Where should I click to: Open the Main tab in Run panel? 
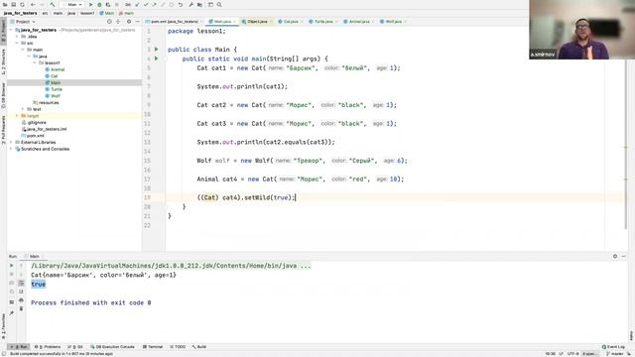click(34, 256)
